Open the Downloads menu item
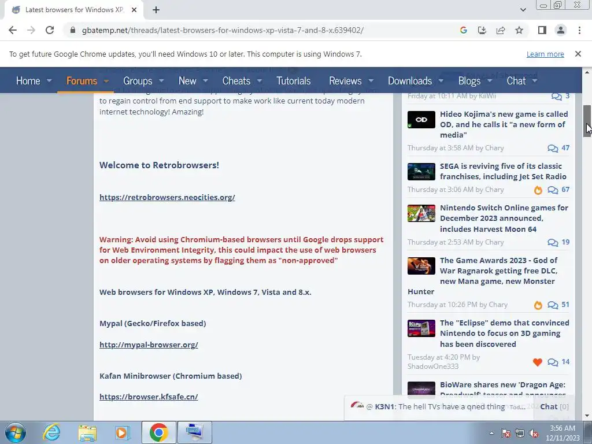This screenshot has height=444, width=592. 410,80
